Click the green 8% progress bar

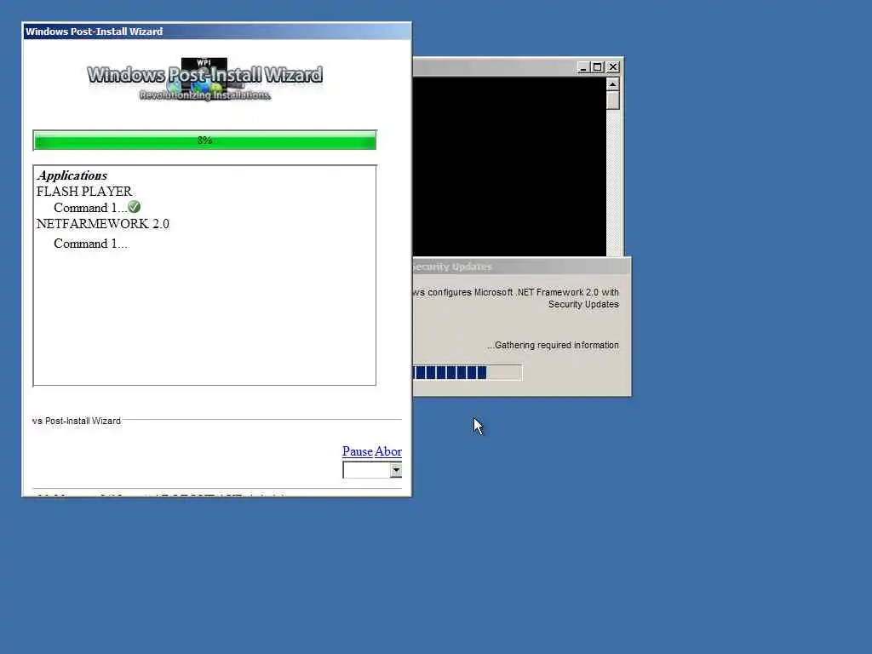204,141
